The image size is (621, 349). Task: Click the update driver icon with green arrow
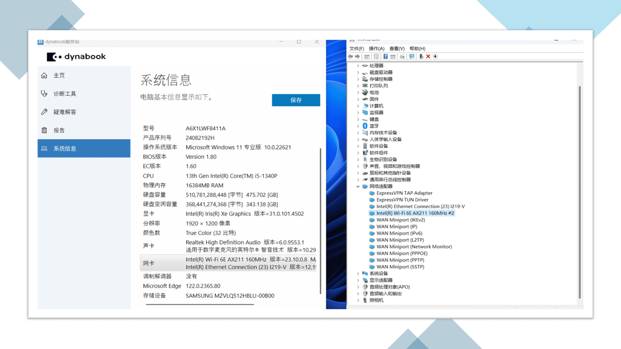coord(421,57)
